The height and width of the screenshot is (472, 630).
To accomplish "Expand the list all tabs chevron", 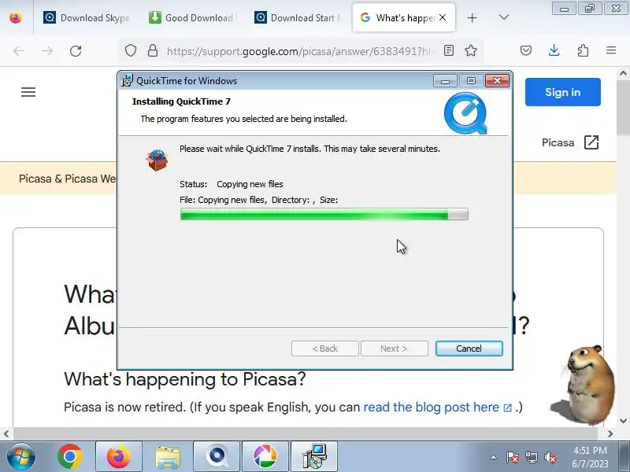I will tap(504, 17).
